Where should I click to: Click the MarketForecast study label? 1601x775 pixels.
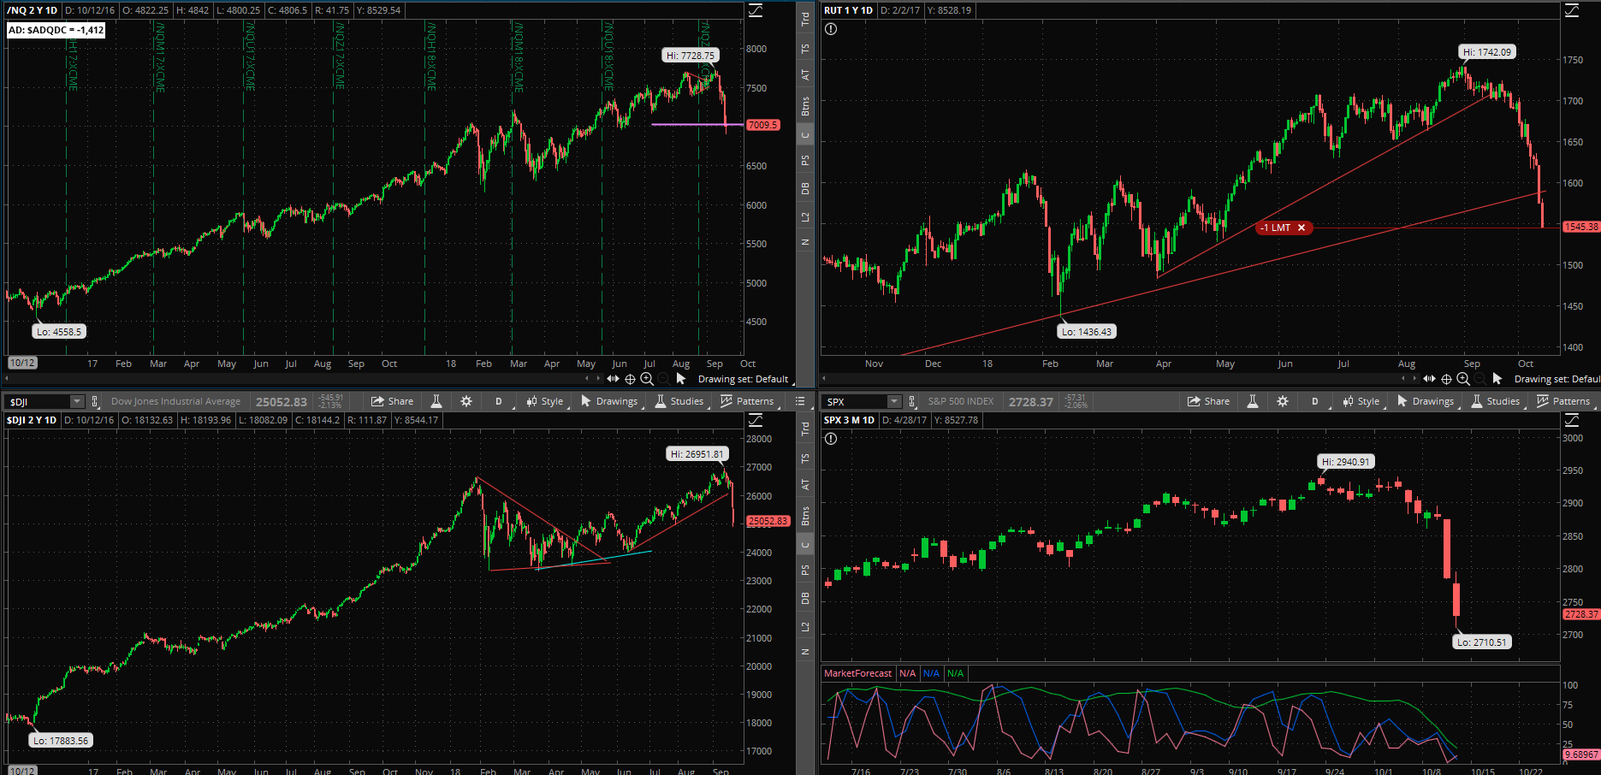tap(857, 673)
